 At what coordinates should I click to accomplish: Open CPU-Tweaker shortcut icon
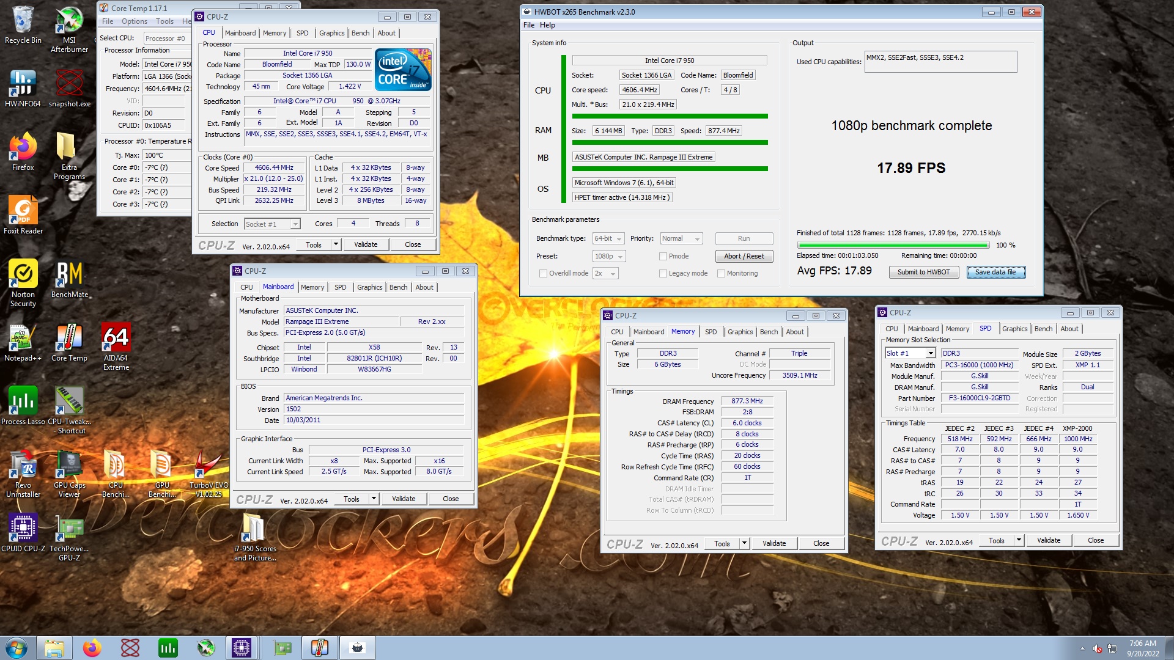(69, 410)
